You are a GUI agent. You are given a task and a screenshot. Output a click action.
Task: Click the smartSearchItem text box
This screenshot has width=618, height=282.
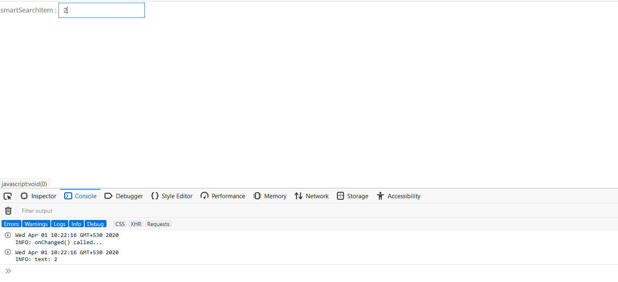coord(102,10)
